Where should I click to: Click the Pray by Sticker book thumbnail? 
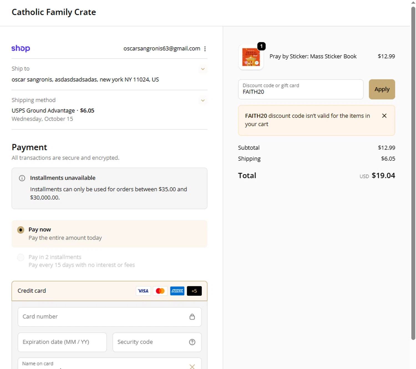pos(251,57)
